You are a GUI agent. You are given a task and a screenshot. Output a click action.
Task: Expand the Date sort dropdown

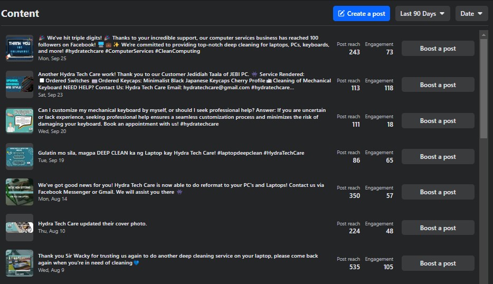(x=471, y=14)
